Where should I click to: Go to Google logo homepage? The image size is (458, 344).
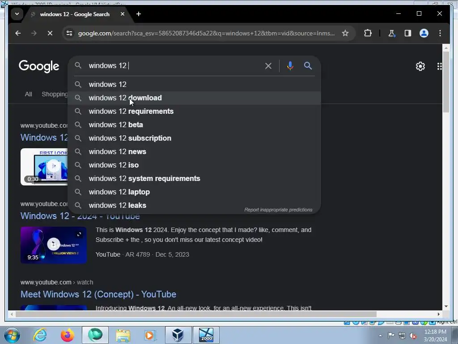(x=39, y=66)
